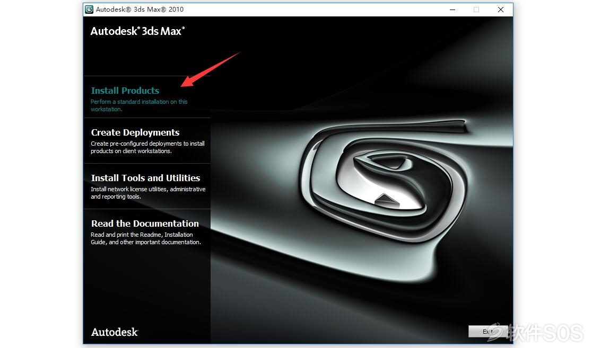Click 'Create pre-configured deployments' description text
This screenshot has width=592, height=348.
(147, 147)
